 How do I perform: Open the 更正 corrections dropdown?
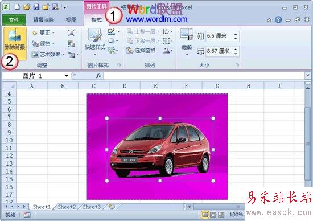pyautogui.click(x=43, y=33)
